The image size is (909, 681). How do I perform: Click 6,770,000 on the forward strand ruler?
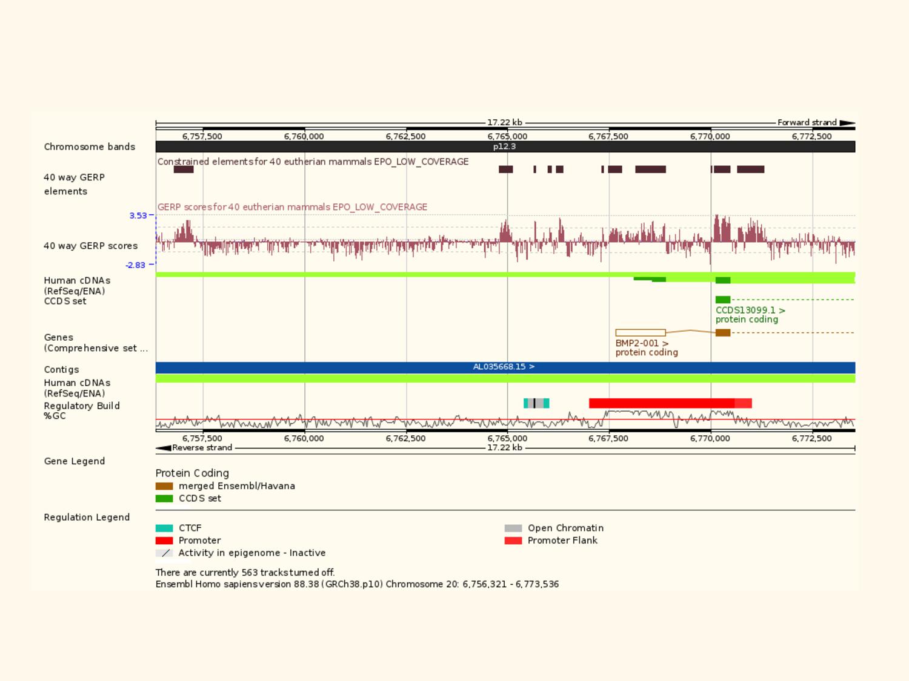click(x=710, y=136)
